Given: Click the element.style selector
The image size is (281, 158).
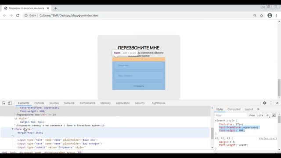Looking at the screenshot, I should pyautogui.click(x=225, y=121).
